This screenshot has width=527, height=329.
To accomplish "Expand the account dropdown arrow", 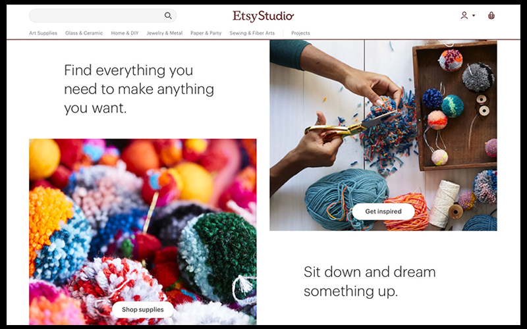I will point(474,15).
